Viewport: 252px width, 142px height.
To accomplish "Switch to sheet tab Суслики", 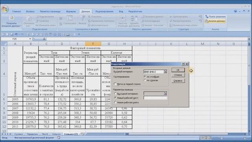I will (19, 134).
